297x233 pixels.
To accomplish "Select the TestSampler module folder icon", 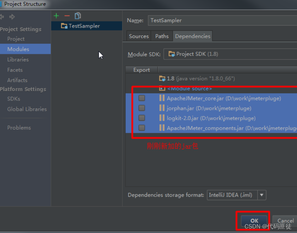I will click(64, 26).
